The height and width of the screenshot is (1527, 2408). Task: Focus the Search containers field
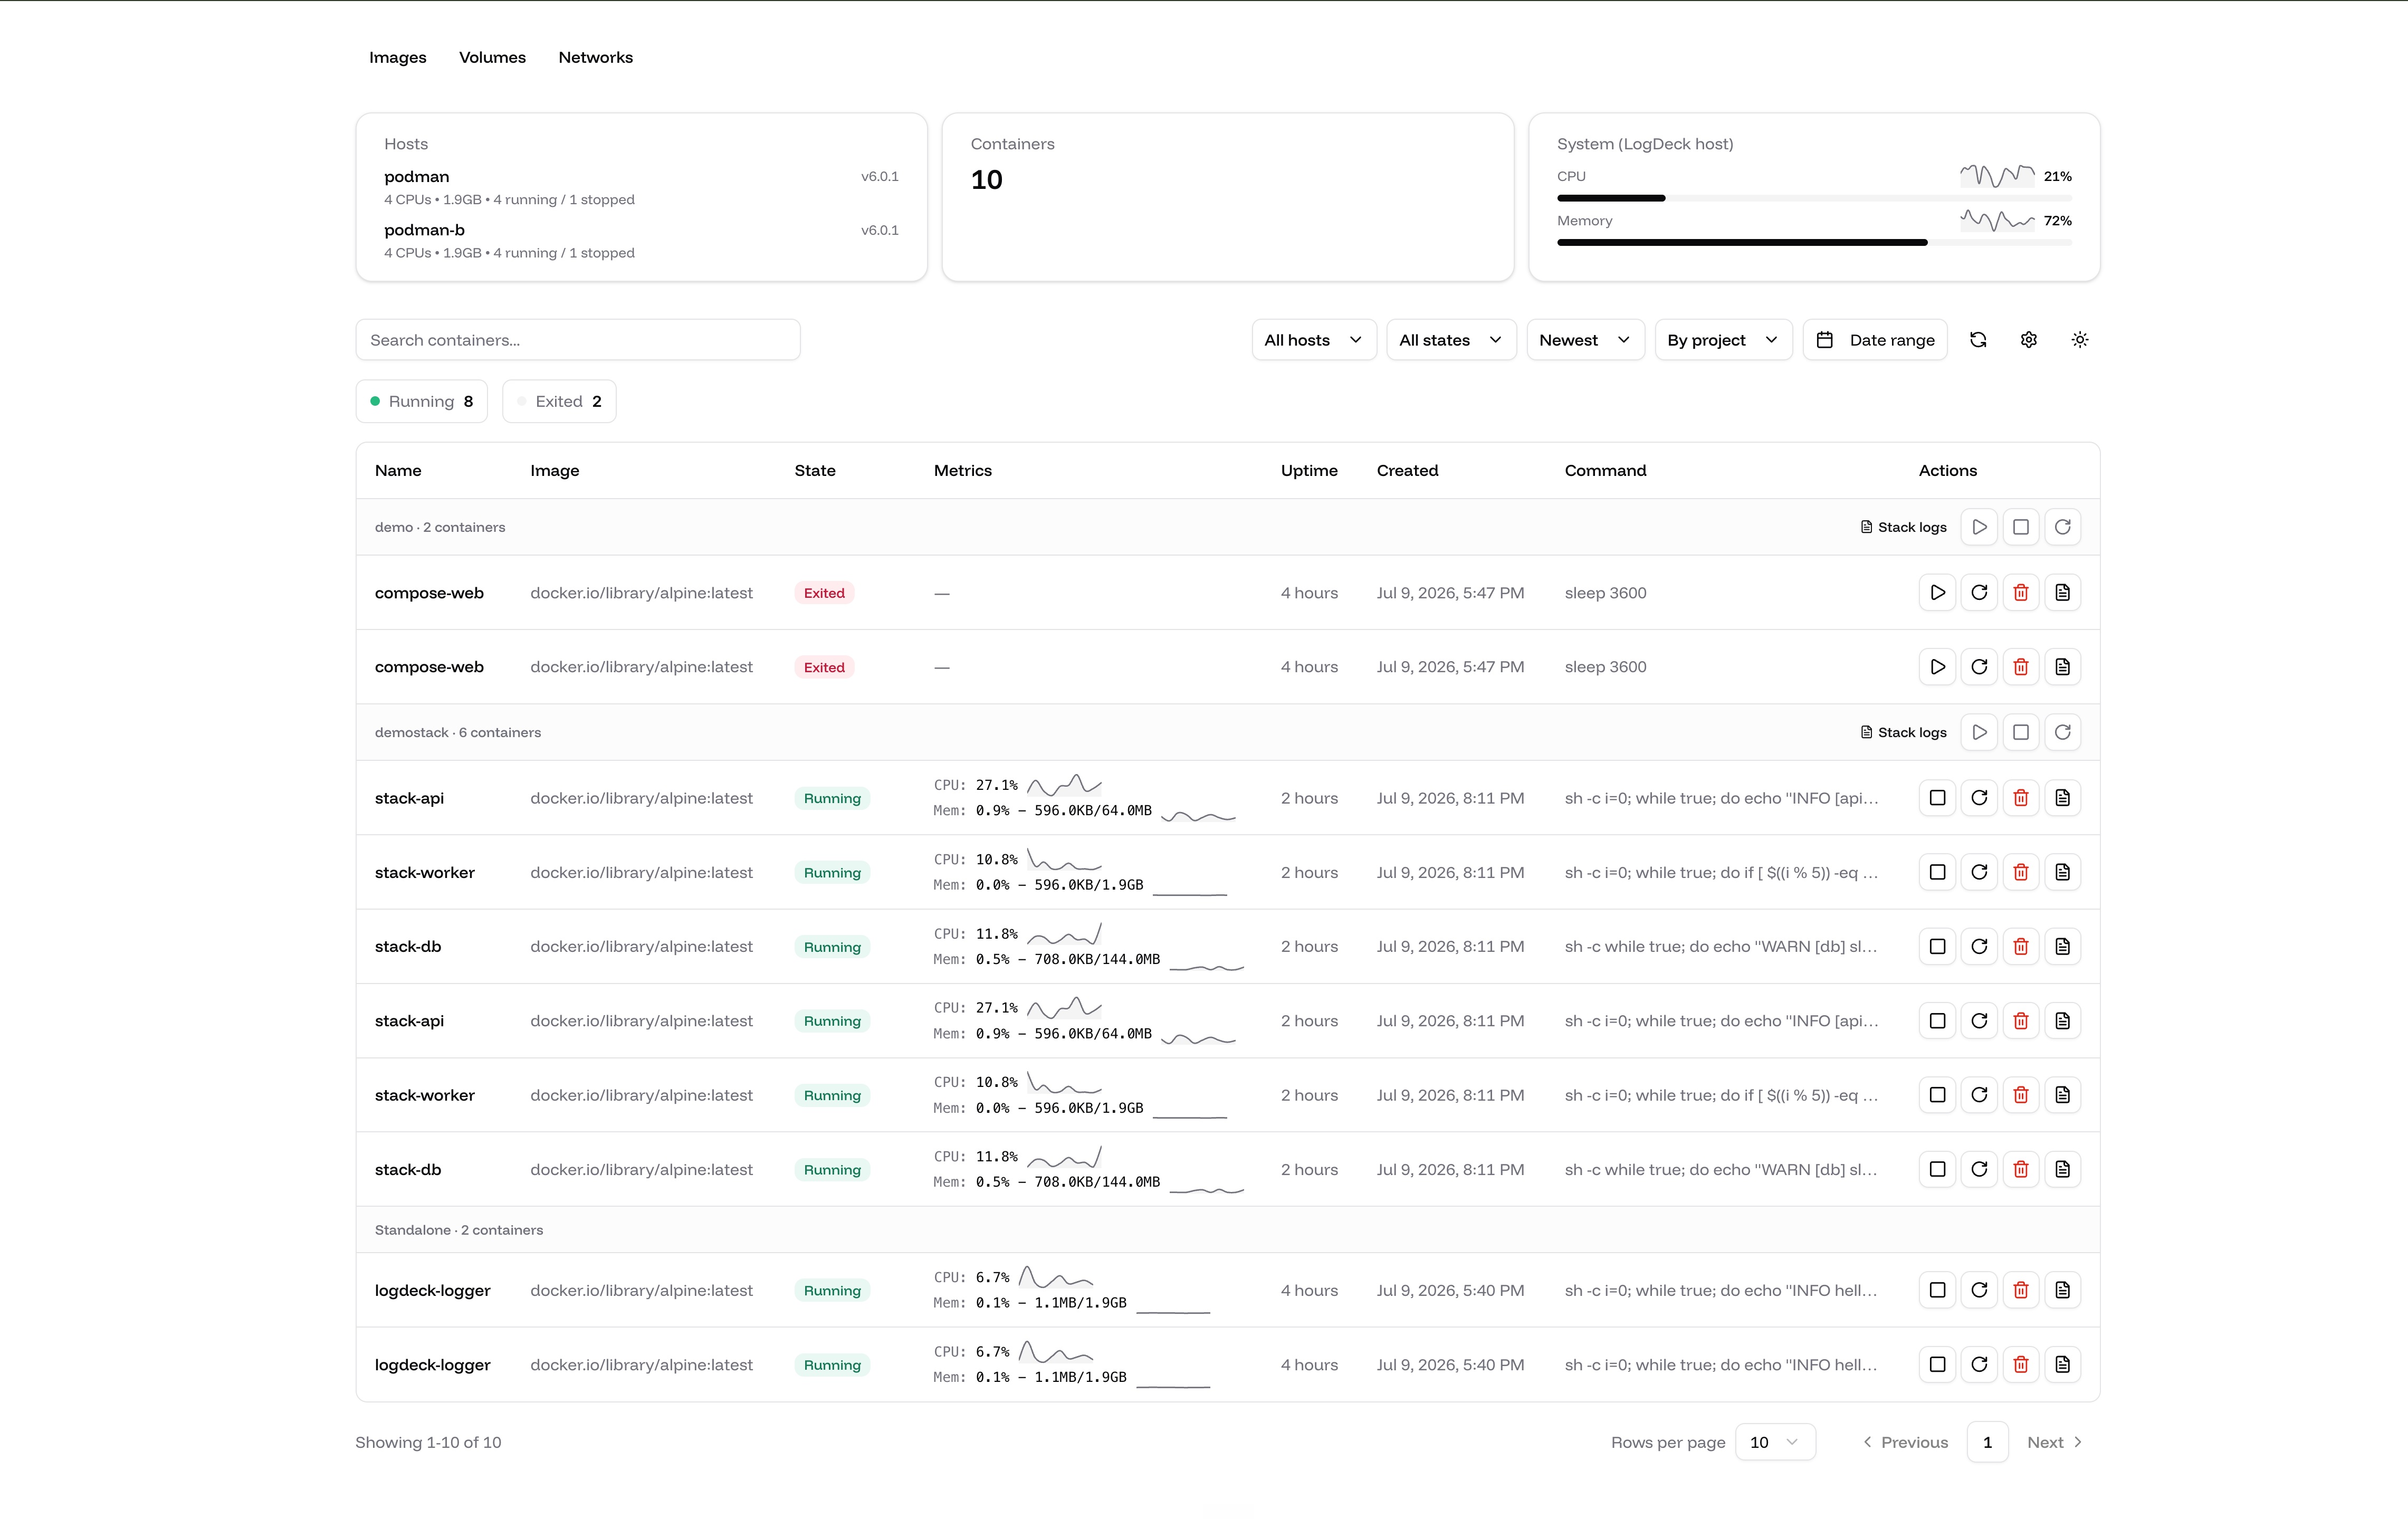(578, 340)
